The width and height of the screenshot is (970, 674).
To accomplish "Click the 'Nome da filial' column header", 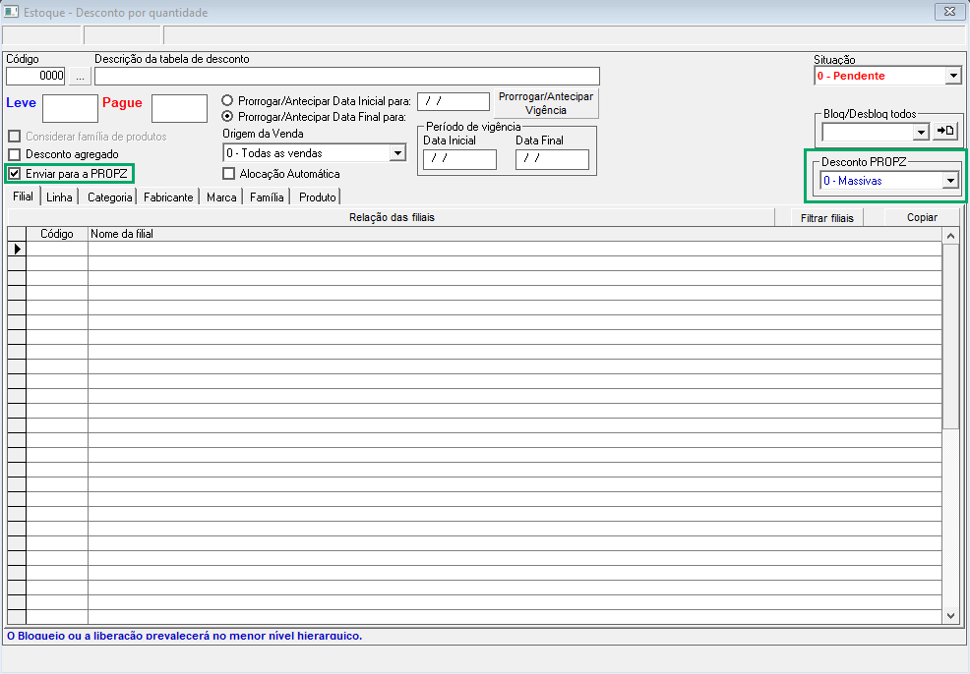I will (515, 234).
